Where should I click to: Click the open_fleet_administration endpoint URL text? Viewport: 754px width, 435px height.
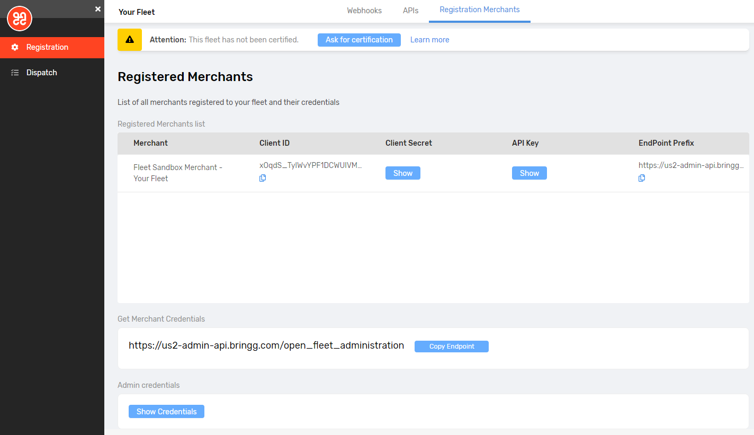(x=266, y=345)
